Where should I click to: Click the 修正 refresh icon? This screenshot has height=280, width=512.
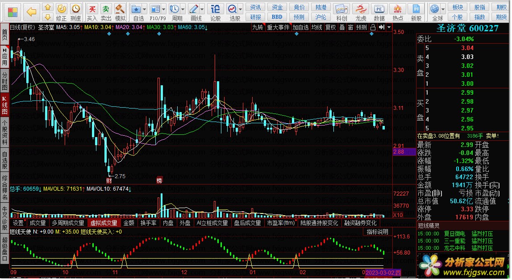click(x=62, y=9)
